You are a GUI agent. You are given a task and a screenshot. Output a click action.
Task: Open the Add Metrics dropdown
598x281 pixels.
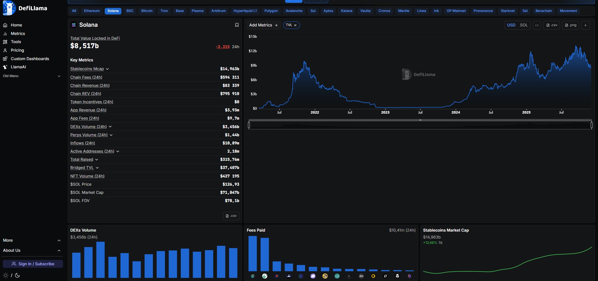click(263, 25)
